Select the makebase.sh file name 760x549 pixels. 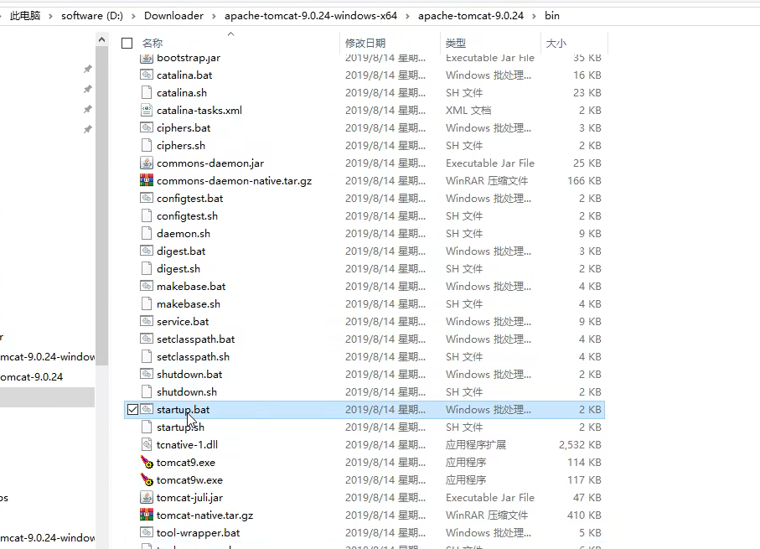pyautogui.click(x=189, y=303)
